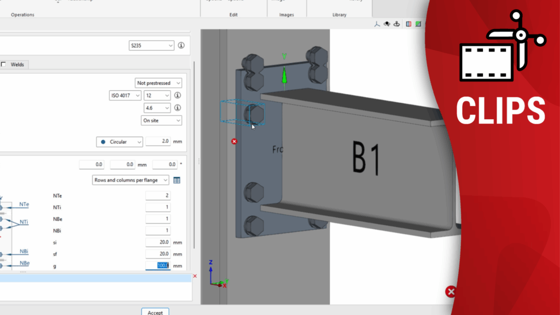Image resolution: width=560 pixels, height=315 pixels.
Task: Click the g spacing input field
Action: pos(157,266)
